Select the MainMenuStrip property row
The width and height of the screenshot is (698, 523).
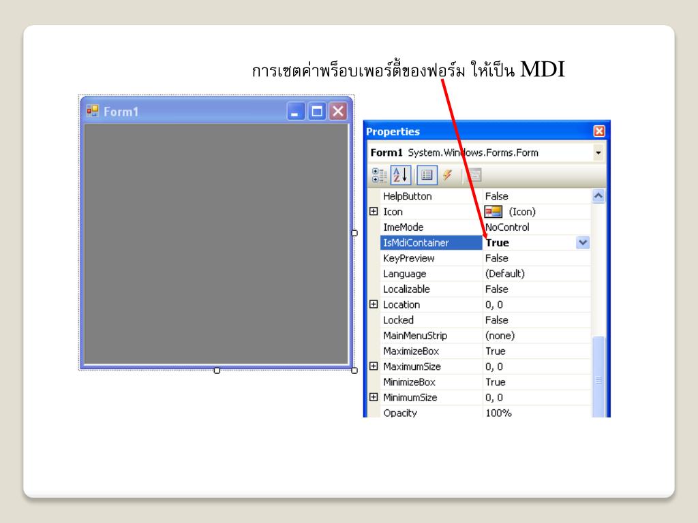pos(485,336)
